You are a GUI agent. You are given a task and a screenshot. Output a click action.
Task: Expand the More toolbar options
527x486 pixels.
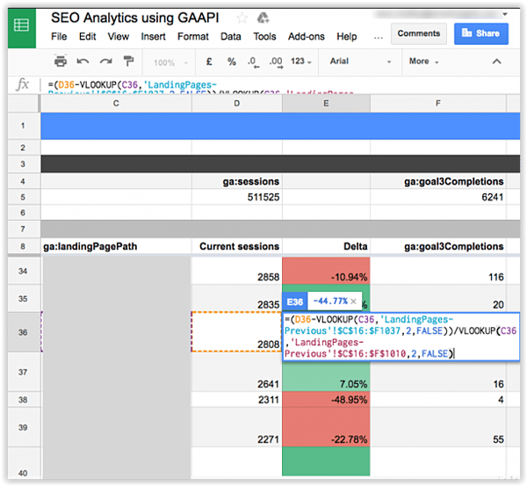point(424,62)
